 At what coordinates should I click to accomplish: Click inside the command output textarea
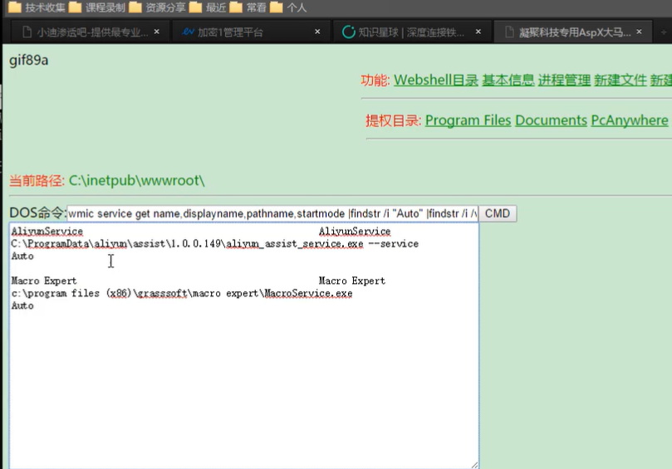click(244, 345)
